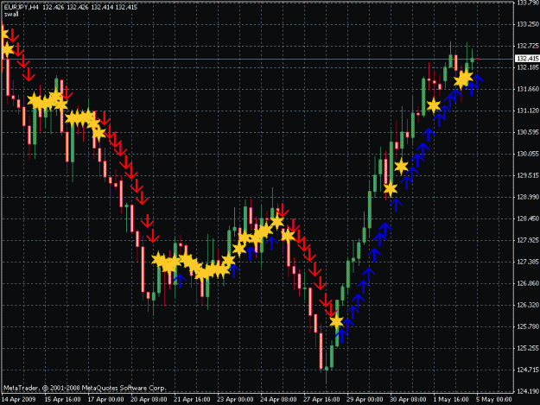Click the 125.255 price axis label
Image resolution: width=540 pixels, height=405 pixels.
pyautogui.click(x=528, y=348)
